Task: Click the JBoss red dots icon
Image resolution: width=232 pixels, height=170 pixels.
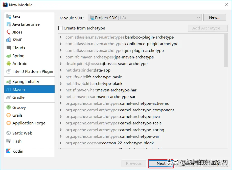Action: [x=9, y=32]
